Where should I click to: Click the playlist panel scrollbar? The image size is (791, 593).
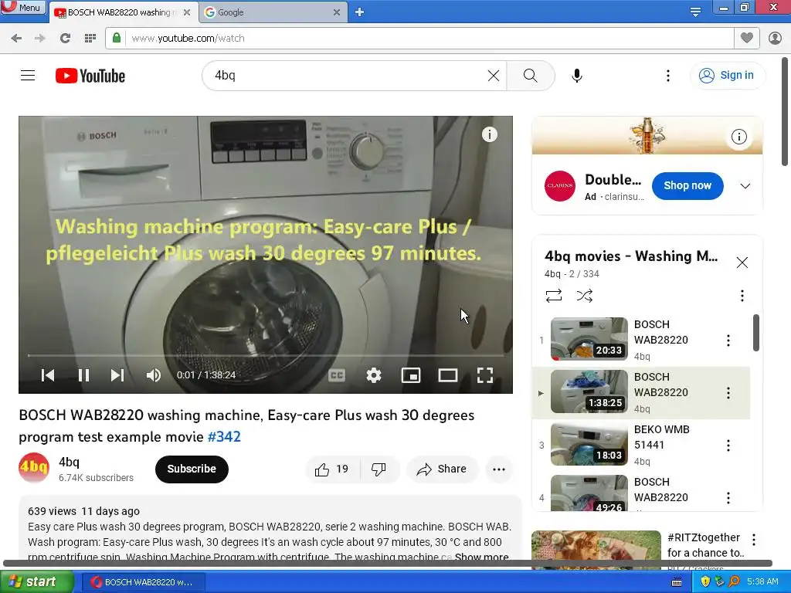755,333
